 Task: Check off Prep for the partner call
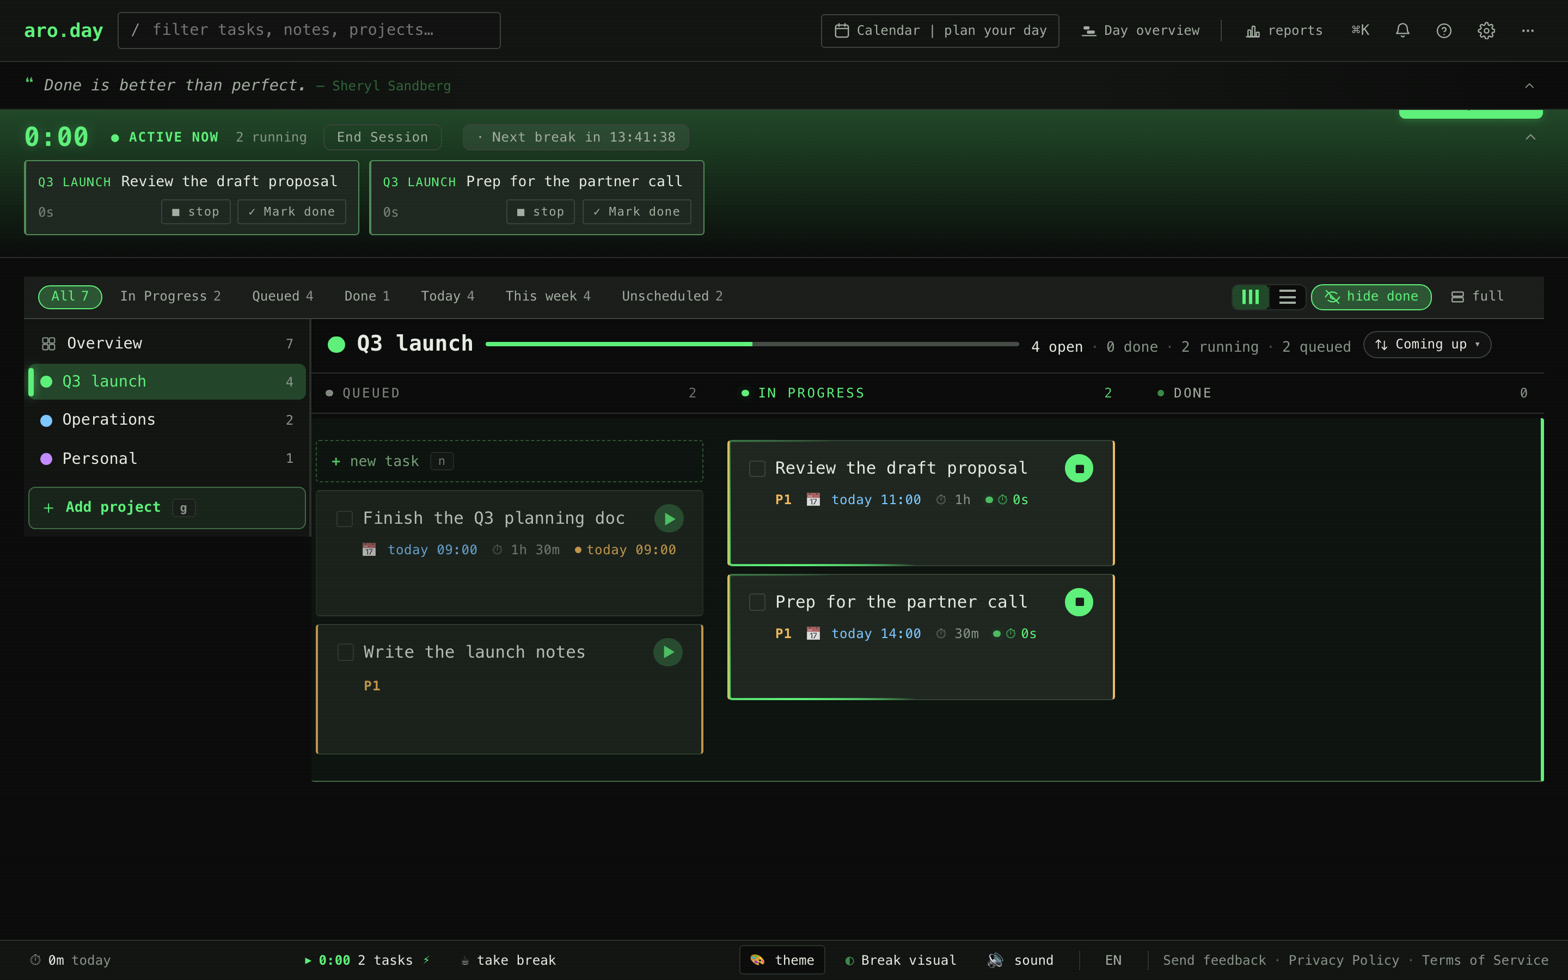[x=757, y=602]
